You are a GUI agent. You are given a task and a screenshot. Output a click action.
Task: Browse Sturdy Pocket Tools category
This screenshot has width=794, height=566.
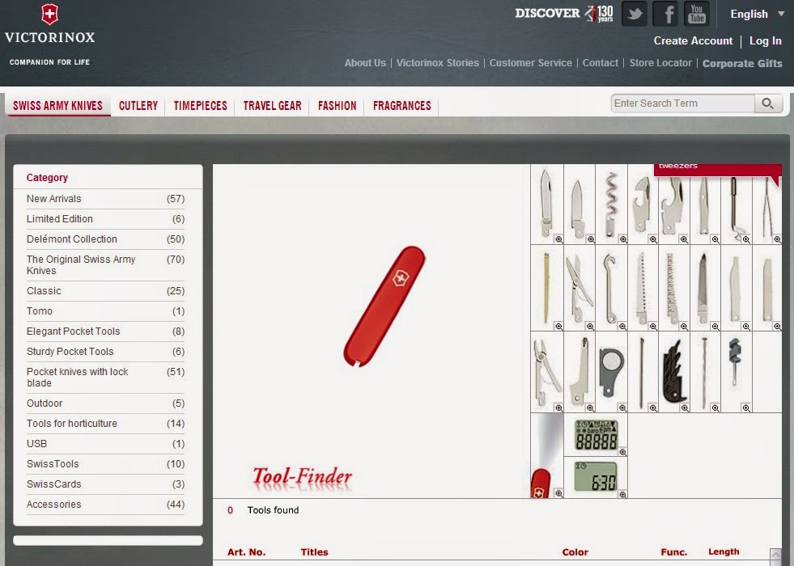[x=105, y=352]
